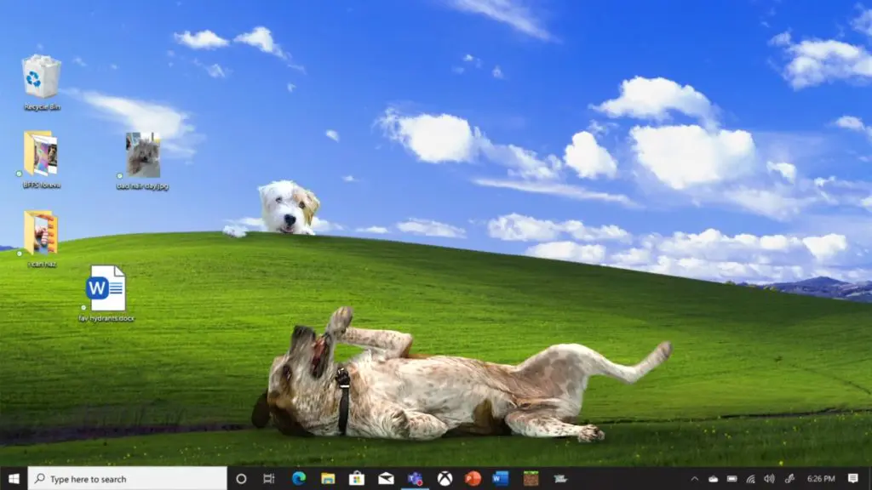Select the bad hair day.jpg image file
The width and height of the screenshot is (872, 490).
(142, 161)
